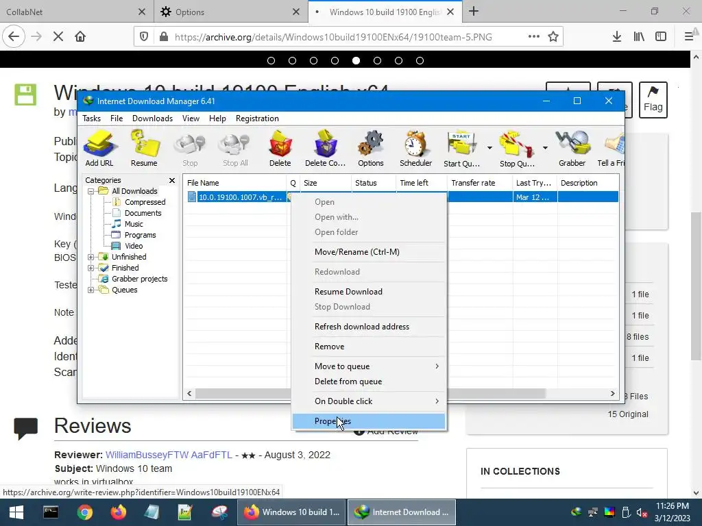Bookmark this page star icon
This screenshot has width=702, height=526.
(553, 37)
